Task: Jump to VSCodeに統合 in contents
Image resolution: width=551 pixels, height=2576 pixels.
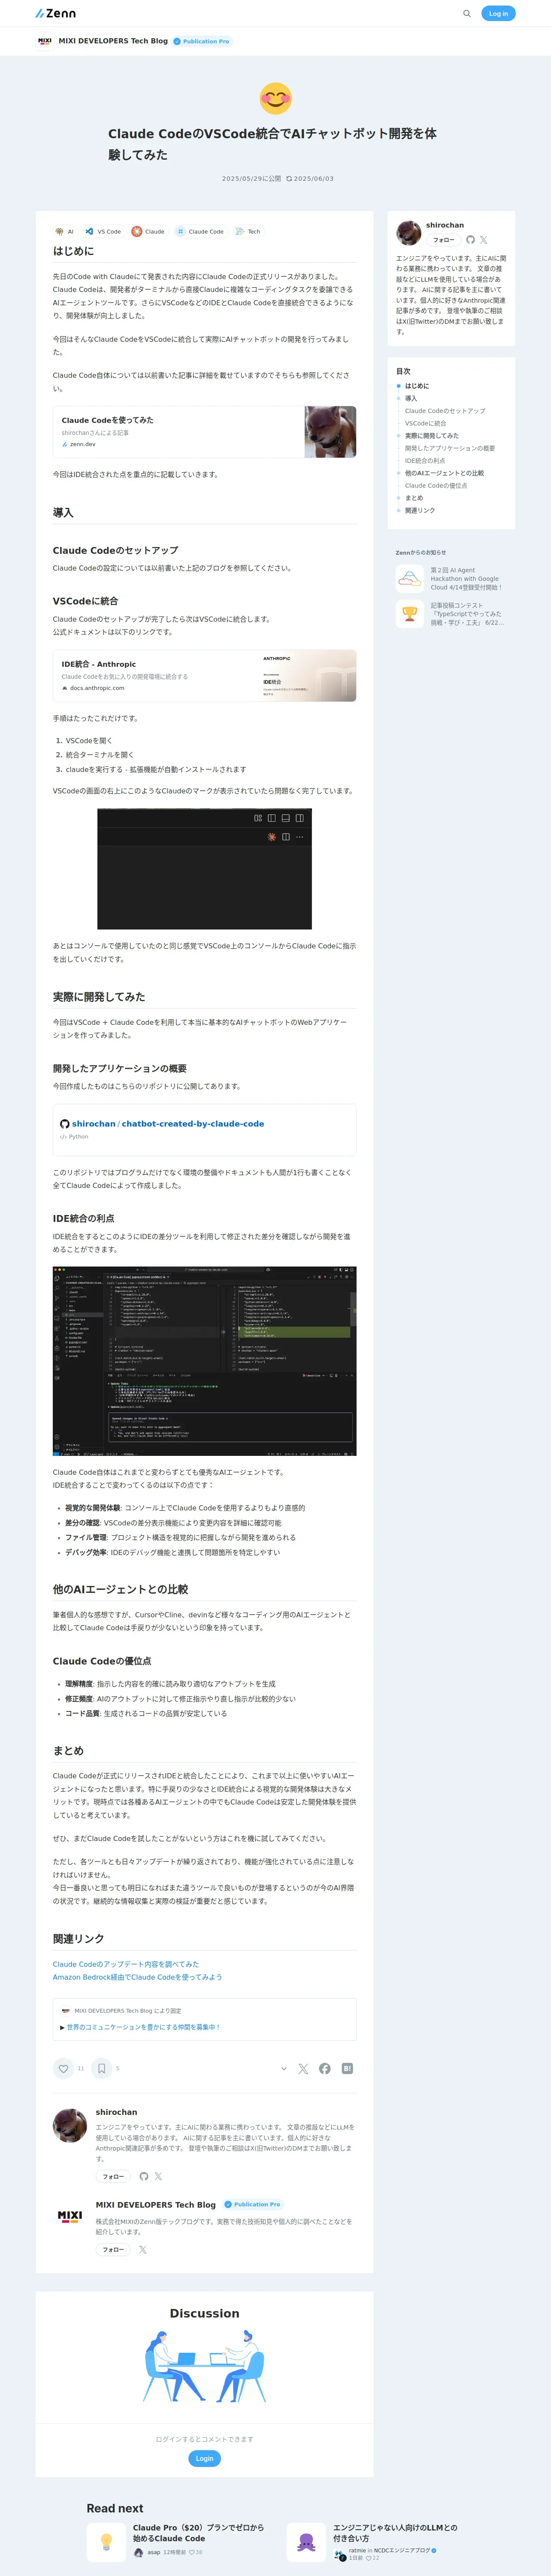Action: coord(426,423)
